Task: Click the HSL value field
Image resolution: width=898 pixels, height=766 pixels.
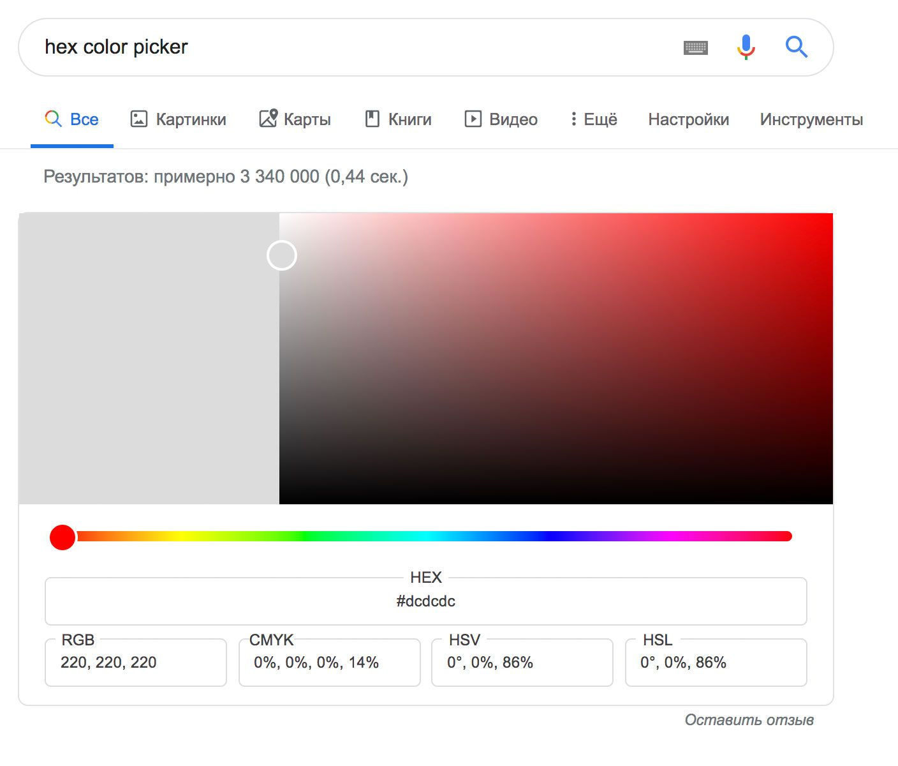Action: pos(716,663)
